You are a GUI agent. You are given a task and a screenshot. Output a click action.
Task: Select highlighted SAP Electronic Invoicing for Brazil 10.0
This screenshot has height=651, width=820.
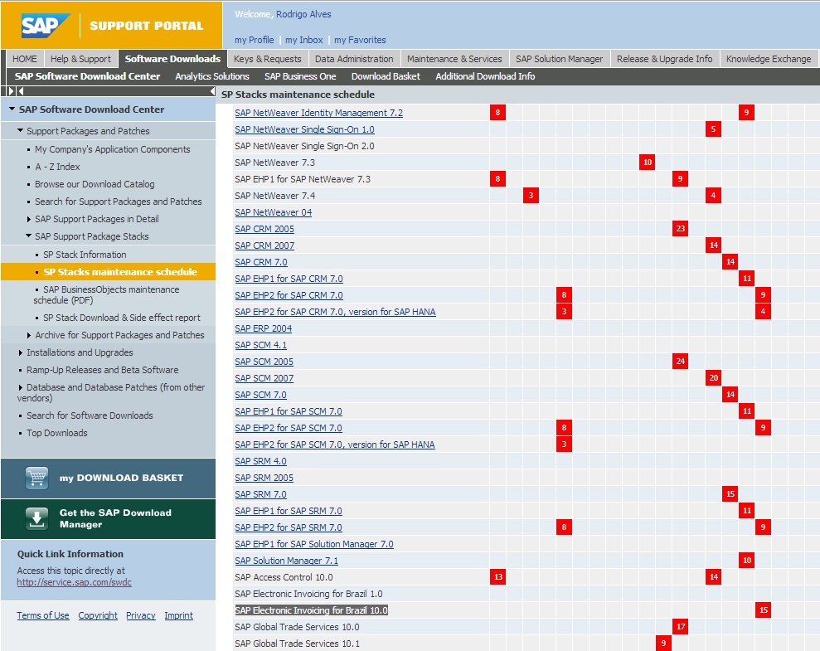coord(311,610)
